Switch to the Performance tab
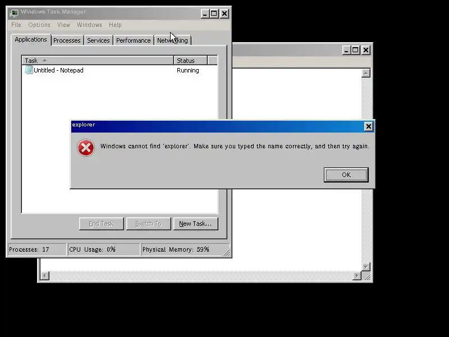This screenshot has width=449, height=337. (133, 40)
